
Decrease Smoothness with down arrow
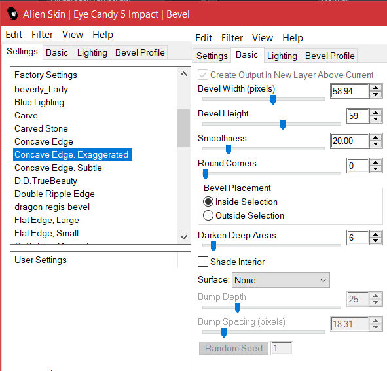(x=376, y=145)
